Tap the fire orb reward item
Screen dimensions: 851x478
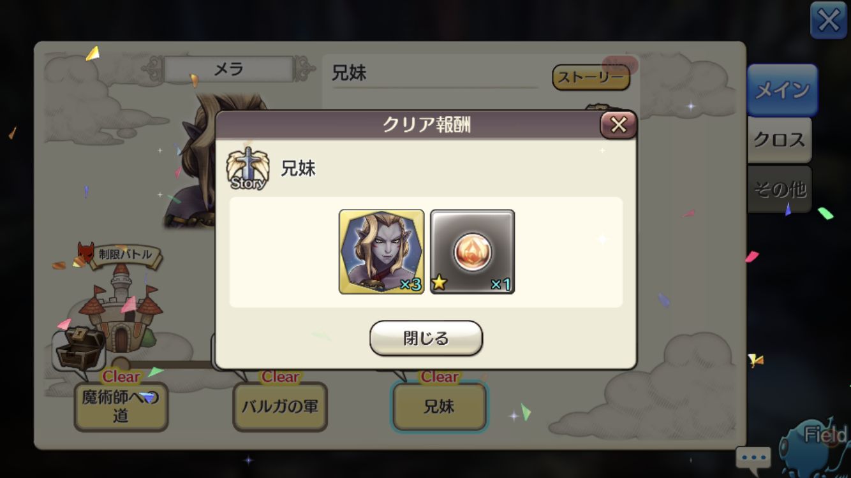pos(473,252)
